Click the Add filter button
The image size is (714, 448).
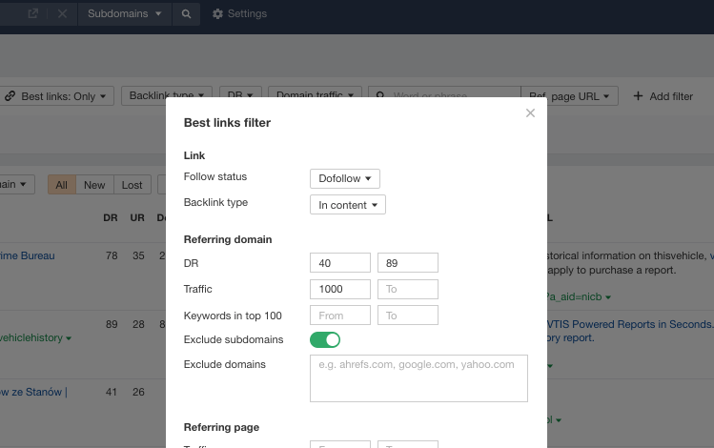click(663, 96)
